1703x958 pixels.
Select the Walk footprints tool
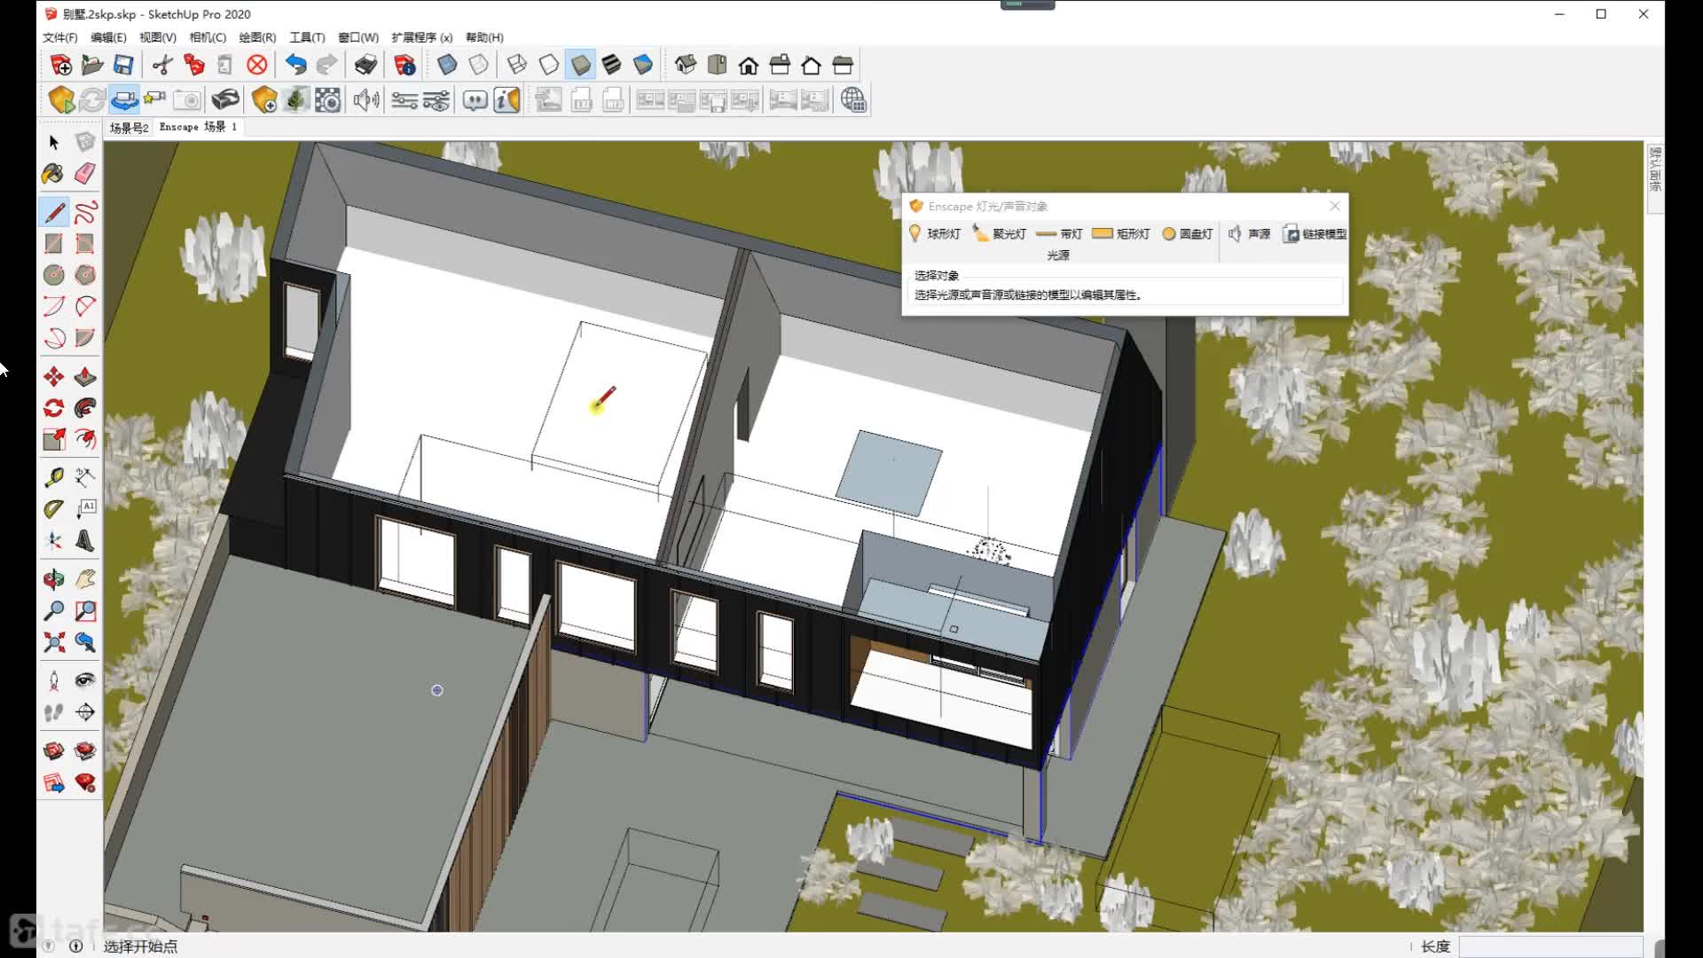pyautogui.click(x=53, y=711)
